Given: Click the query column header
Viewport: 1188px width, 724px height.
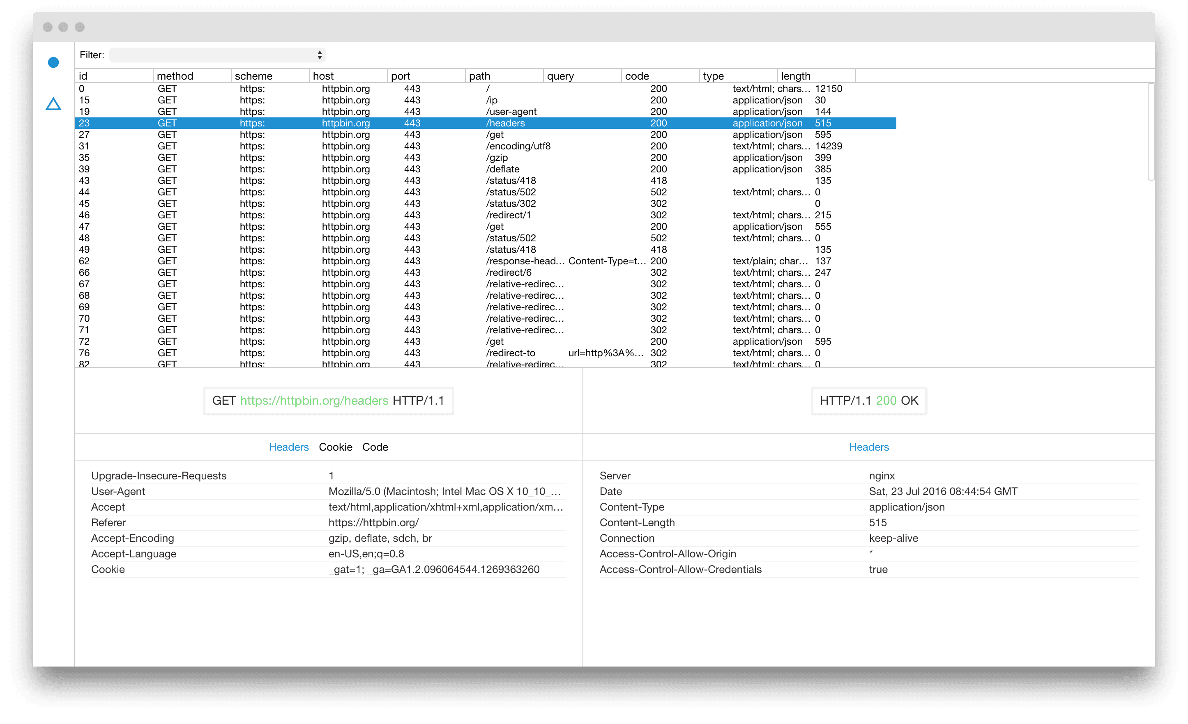Looking at the screenshot, I should point(582,76).
